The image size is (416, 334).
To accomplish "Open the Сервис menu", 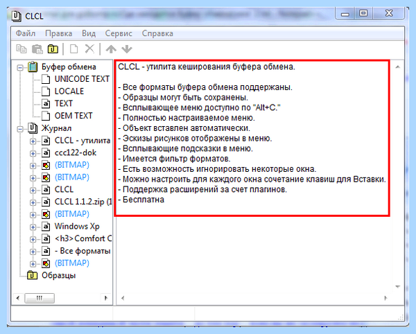I will click(x=119, y=33).
